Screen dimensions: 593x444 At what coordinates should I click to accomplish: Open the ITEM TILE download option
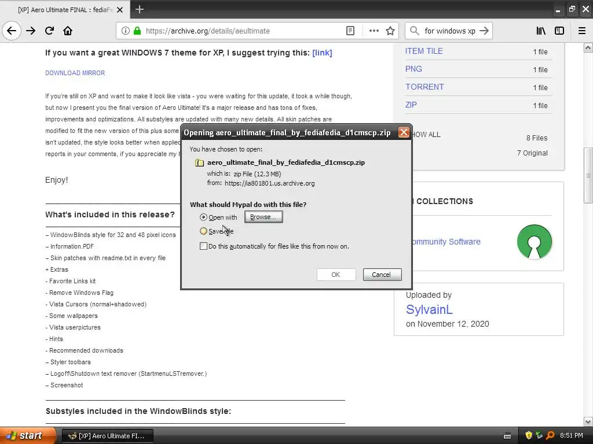(423, 51)
